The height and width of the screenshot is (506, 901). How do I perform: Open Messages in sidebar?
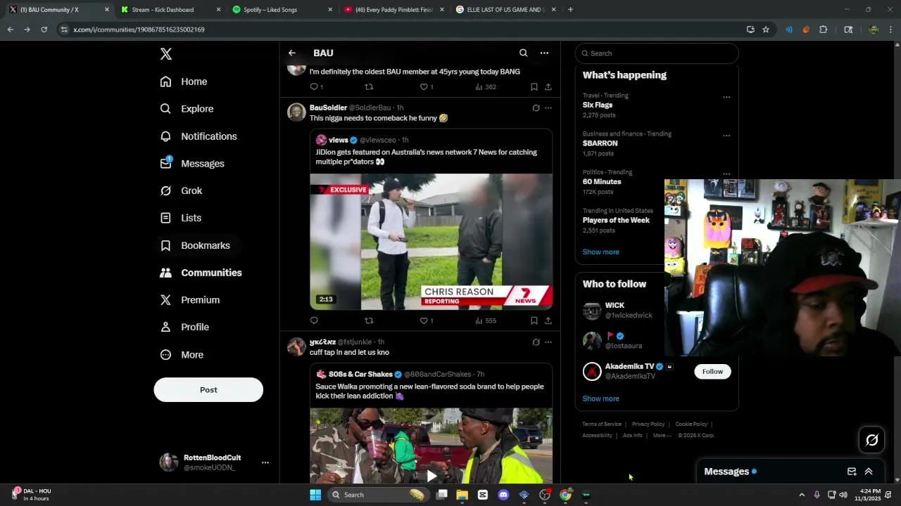tap(193, 164)
